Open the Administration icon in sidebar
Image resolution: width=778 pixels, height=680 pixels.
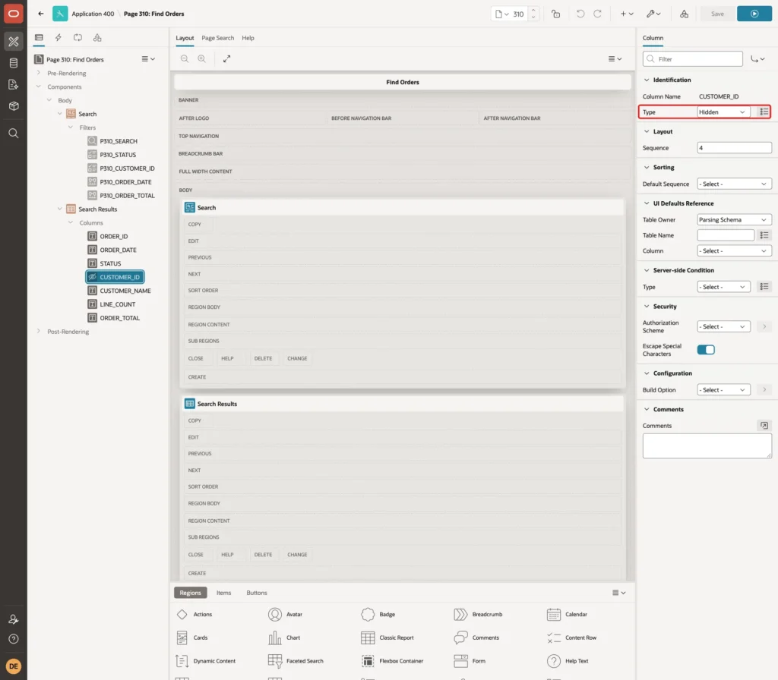pos(14,619)
